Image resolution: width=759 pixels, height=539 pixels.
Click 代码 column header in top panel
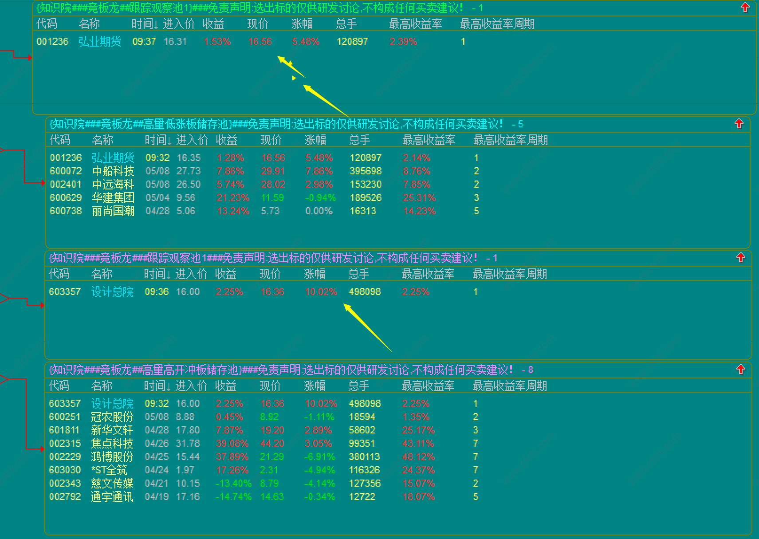pos(47,24)
